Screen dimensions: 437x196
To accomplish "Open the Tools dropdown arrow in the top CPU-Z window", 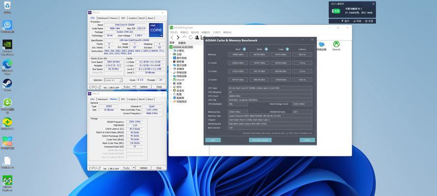I will click(134, 87).
